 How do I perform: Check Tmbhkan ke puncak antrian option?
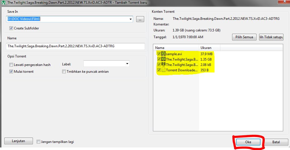click(x=64, y=72)
